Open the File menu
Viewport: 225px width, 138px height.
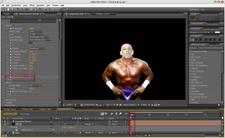click(3, 5)
